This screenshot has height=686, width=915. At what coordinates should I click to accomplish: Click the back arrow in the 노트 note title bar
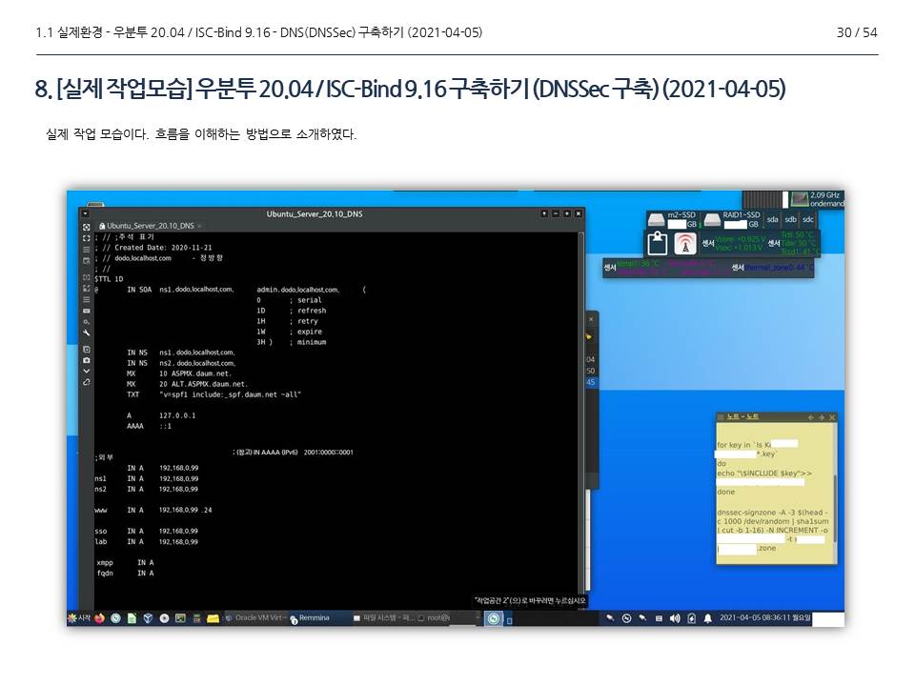(810, 417)
